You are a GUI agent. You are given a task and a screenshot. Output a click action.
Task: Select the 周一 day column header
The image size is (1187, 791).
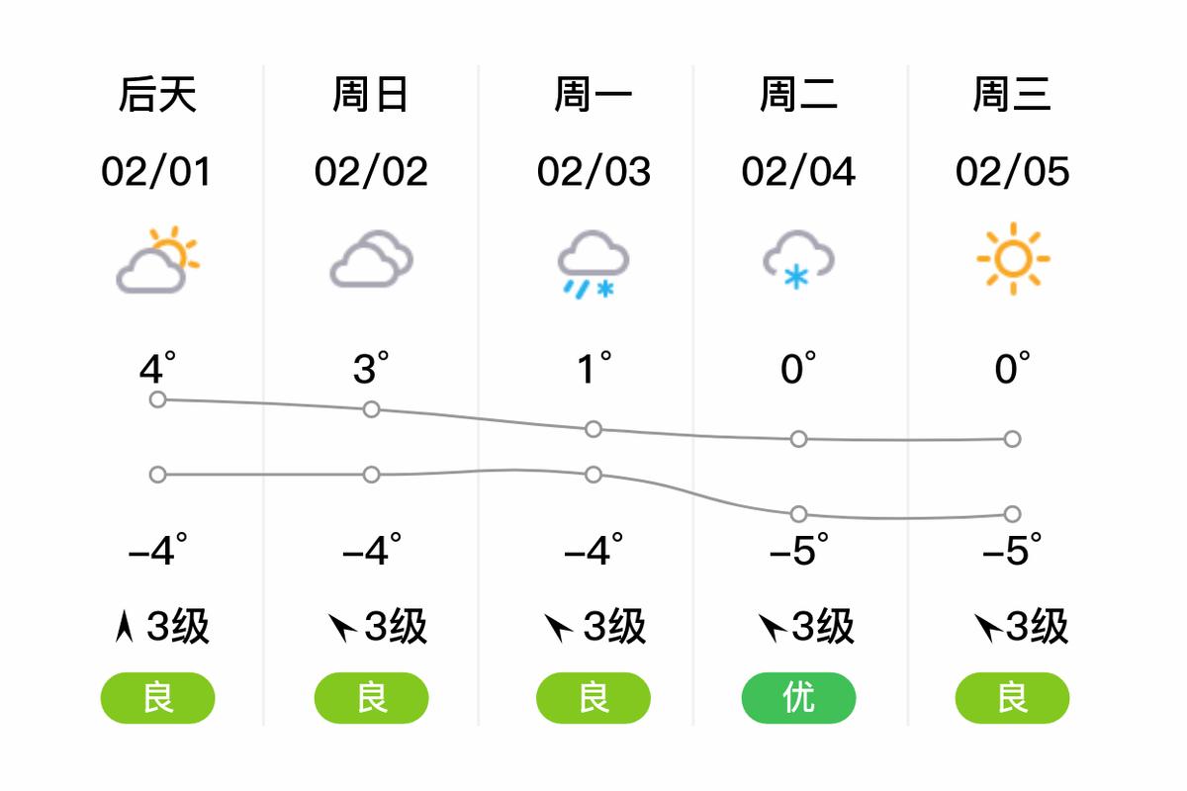(593, 96)
